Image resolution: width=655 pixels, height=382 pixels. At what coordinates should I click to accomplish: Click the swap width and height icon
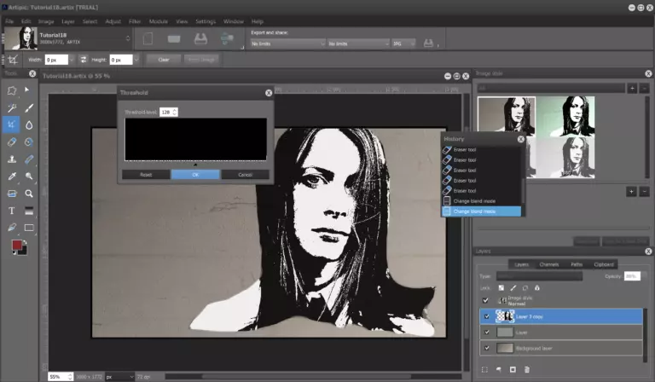[84, 60]
